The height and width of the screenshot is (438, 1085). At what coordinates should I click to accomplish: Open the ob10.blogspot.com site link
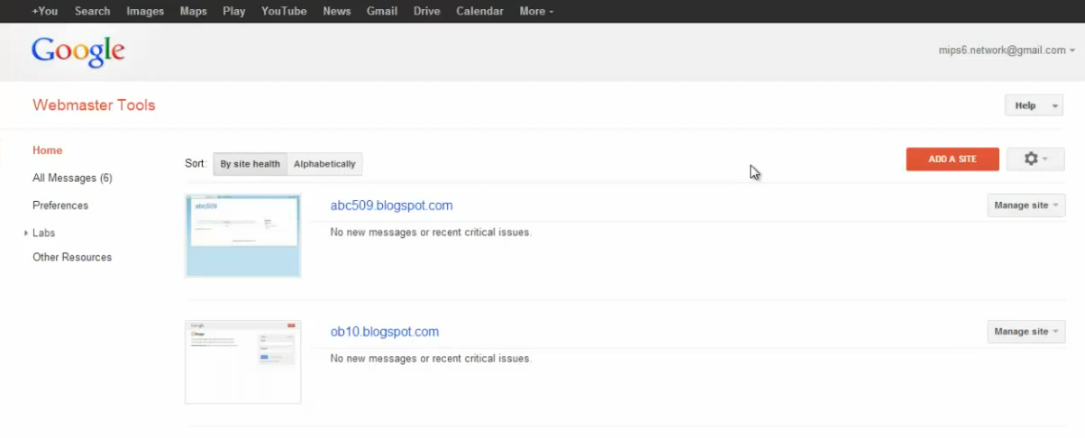click(x=385, y=332)
